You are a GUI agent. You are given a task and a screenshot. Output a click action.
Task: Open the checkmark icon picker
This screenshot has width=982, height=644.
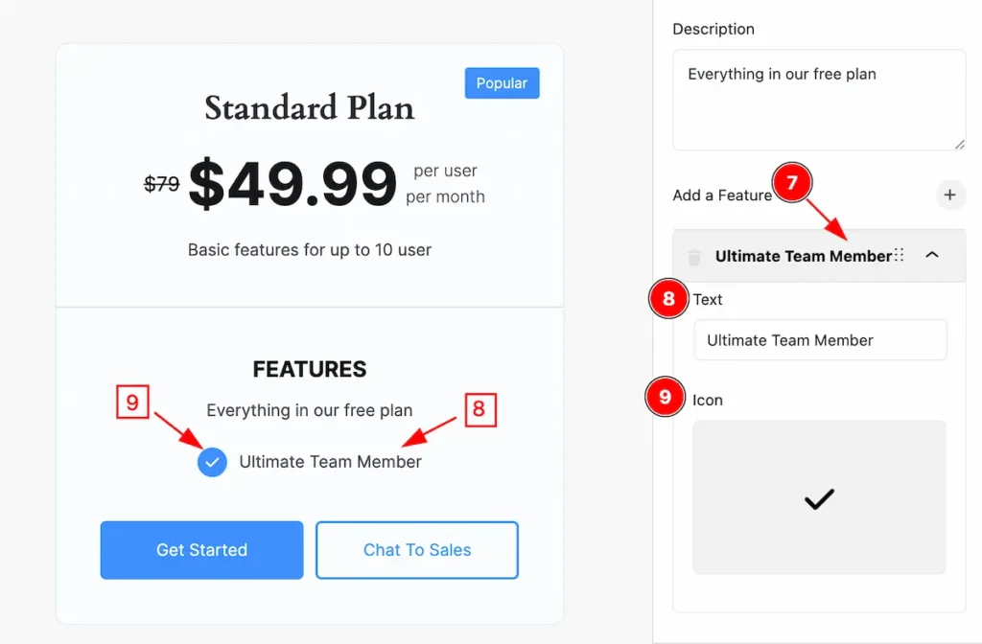[819, 497]
